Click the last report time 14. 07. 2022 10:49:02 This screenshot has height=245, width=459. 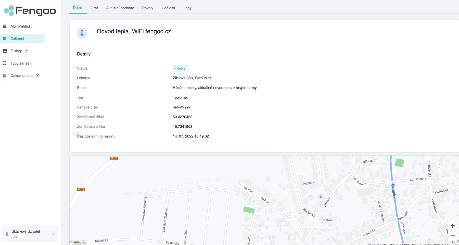coord(191,136)
